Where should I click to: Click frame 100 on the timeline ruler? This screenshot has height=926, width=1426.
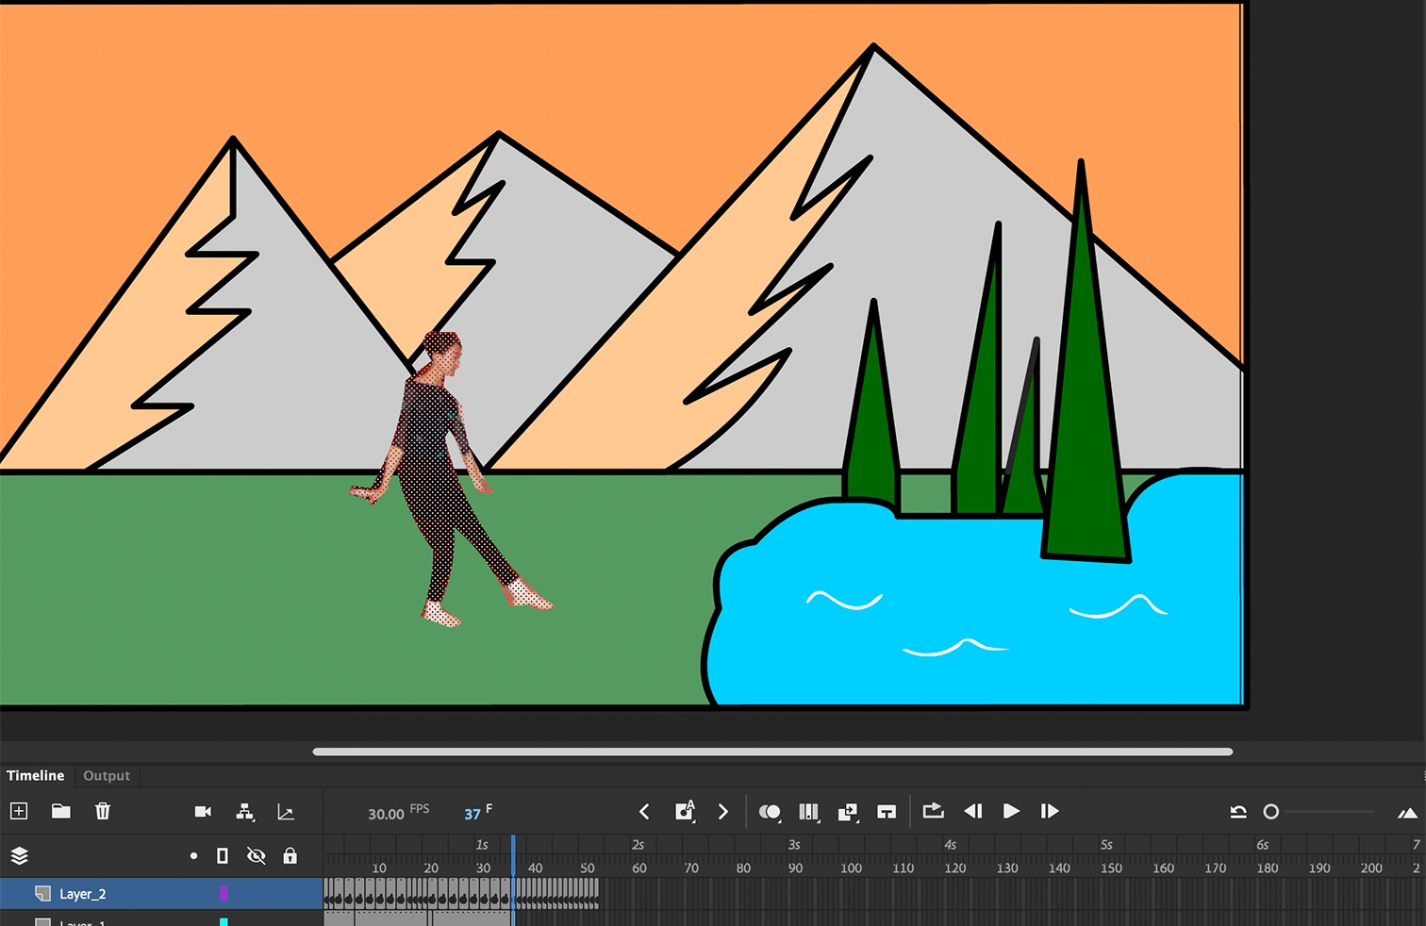[x=851, y=868]
